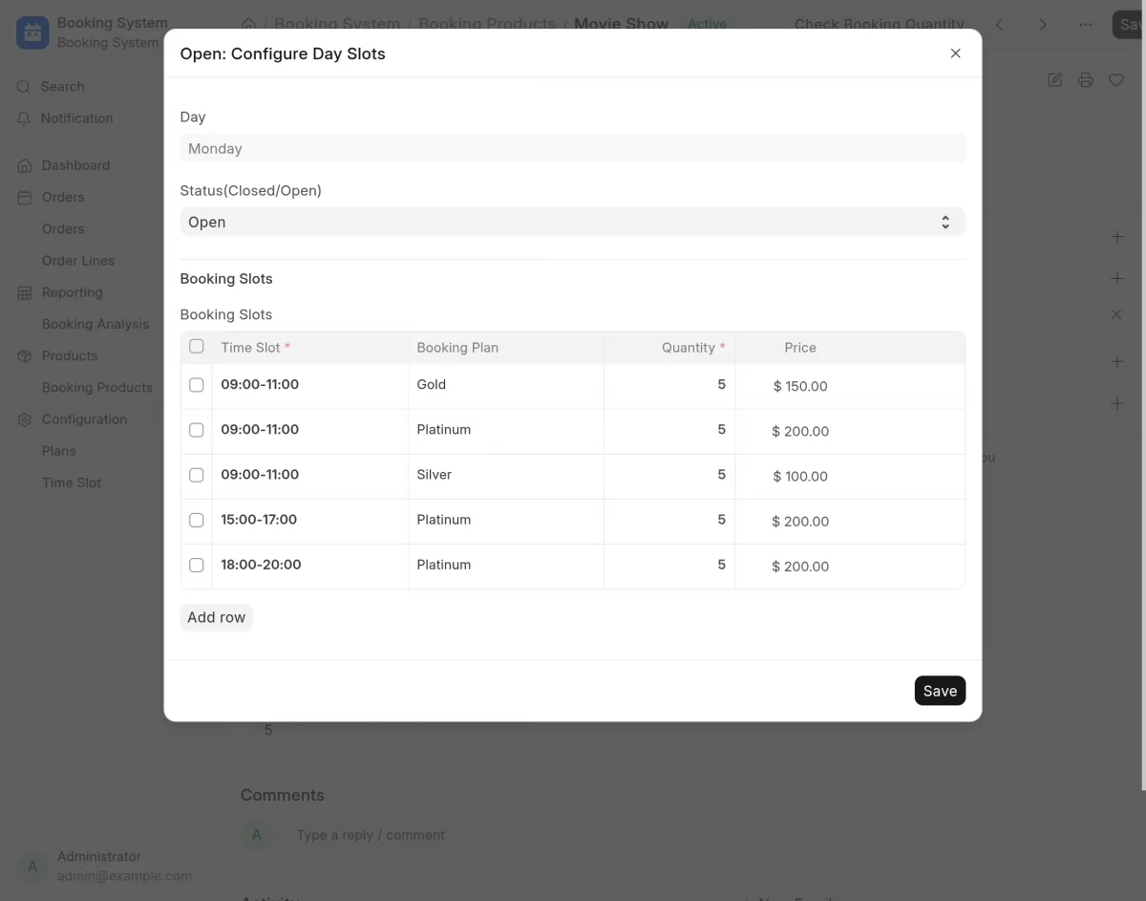Check the 15:00-17:00 row checkbox
Image resolution: width=1146 pixels, height=901 pixels.
pyautogui.click(x=197, y=520)
